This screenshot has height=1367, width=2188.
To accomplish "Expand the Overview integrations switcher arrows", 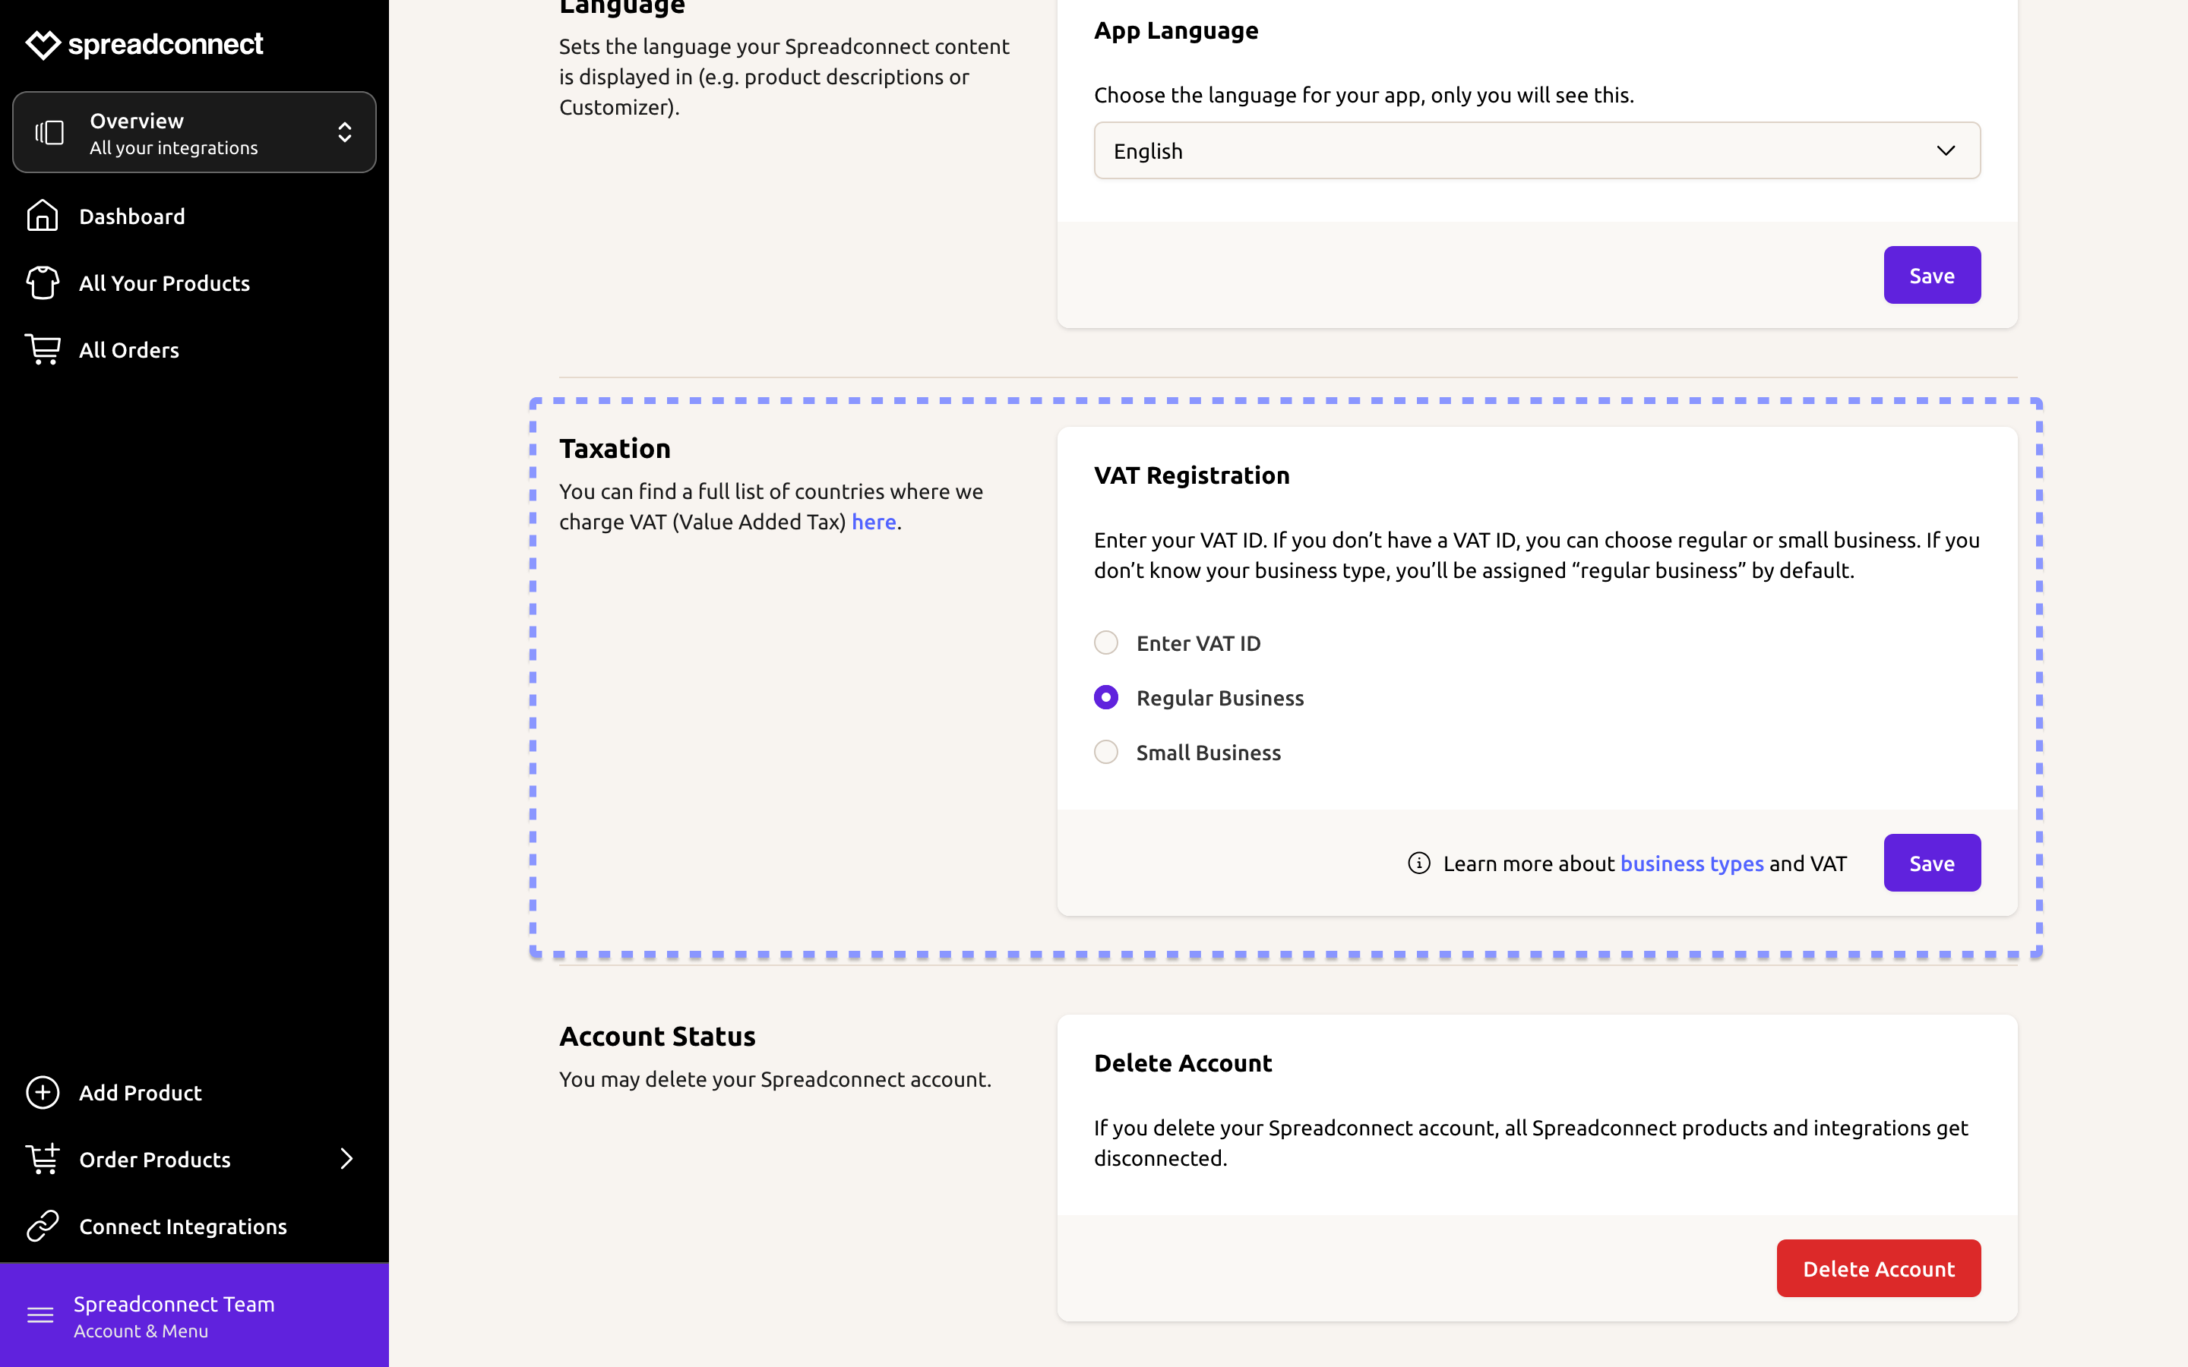I will pos(344,133).
